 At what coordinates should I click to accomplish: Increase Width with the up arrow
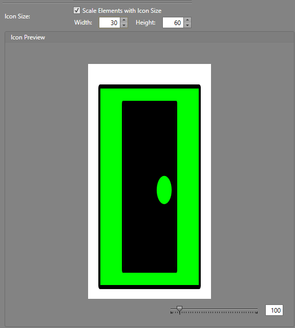[124, 20]
